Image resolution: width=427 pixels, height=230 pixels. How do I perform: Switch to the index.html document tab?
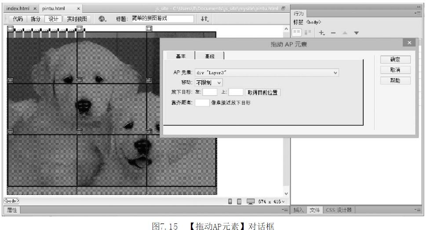(x=17, y=8)
